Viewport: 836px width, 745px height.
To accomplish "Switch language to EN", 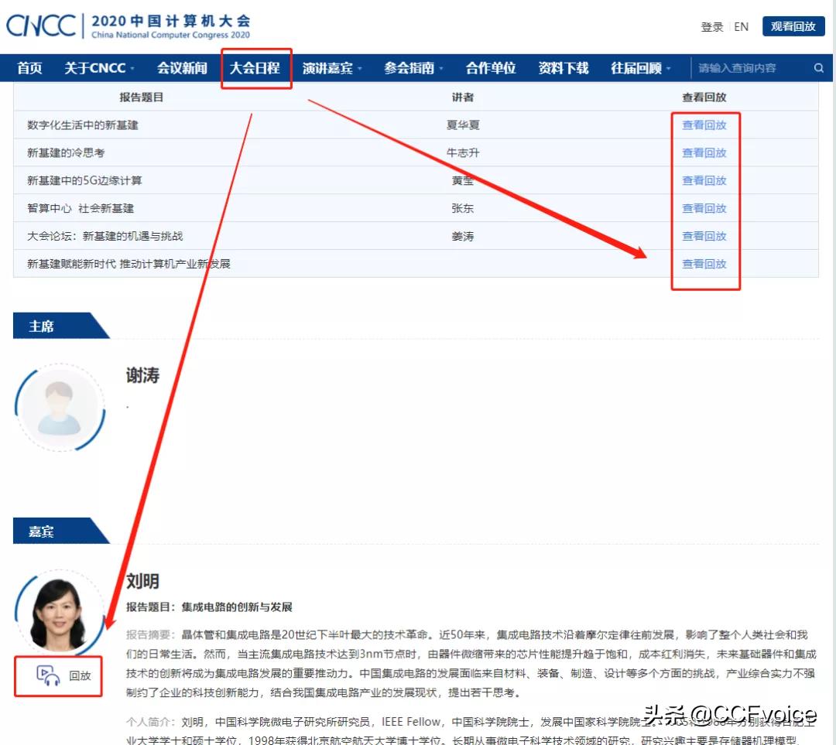I will (741, 26).
